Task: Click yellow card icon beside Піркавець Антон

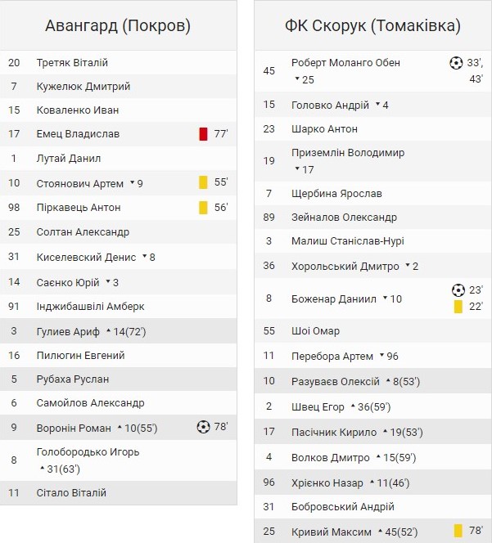Action: pos(203,208)
